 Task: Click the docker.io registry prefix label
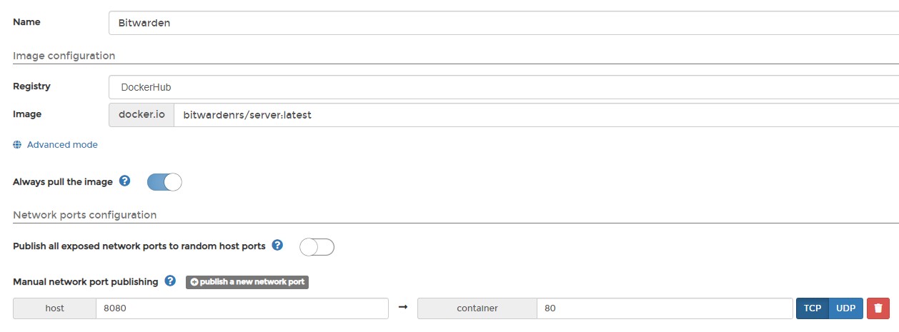point(141,114)
